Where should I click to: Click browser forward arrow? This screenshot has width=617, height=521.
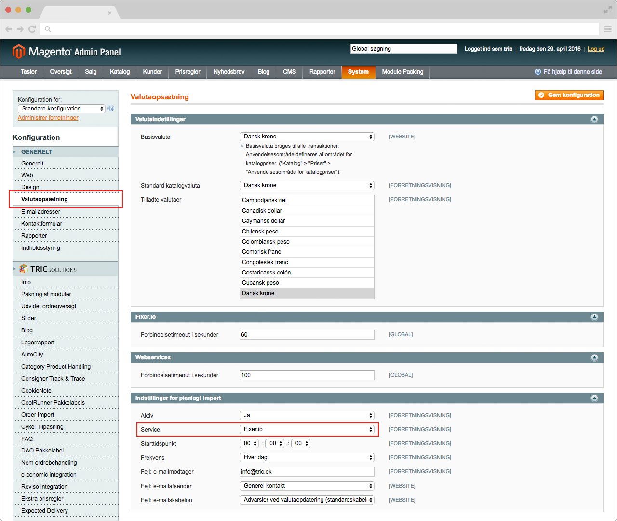point(20,29)
